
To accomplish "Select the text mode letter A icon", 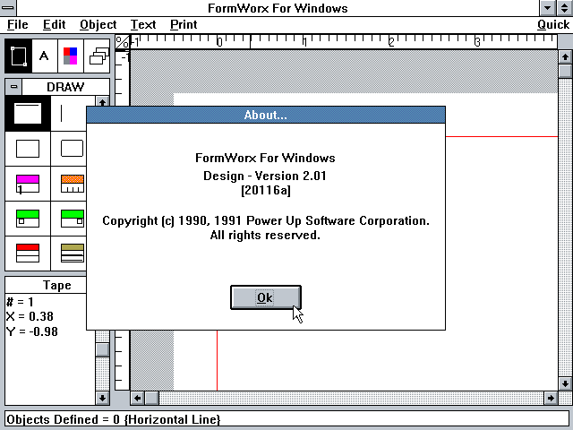I will (44, 56).
